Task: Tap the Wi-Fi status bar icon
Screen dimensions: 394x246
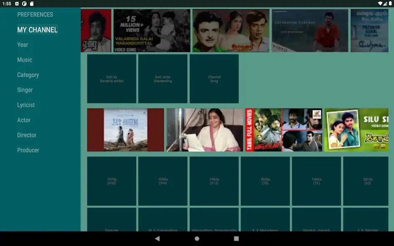Action: [x=380, y=3]
